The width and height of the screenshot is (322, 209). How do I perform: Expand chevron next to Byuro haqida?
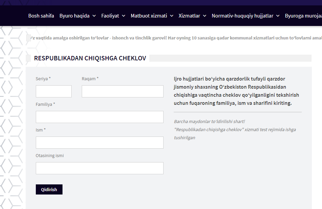tap(94, 16)
